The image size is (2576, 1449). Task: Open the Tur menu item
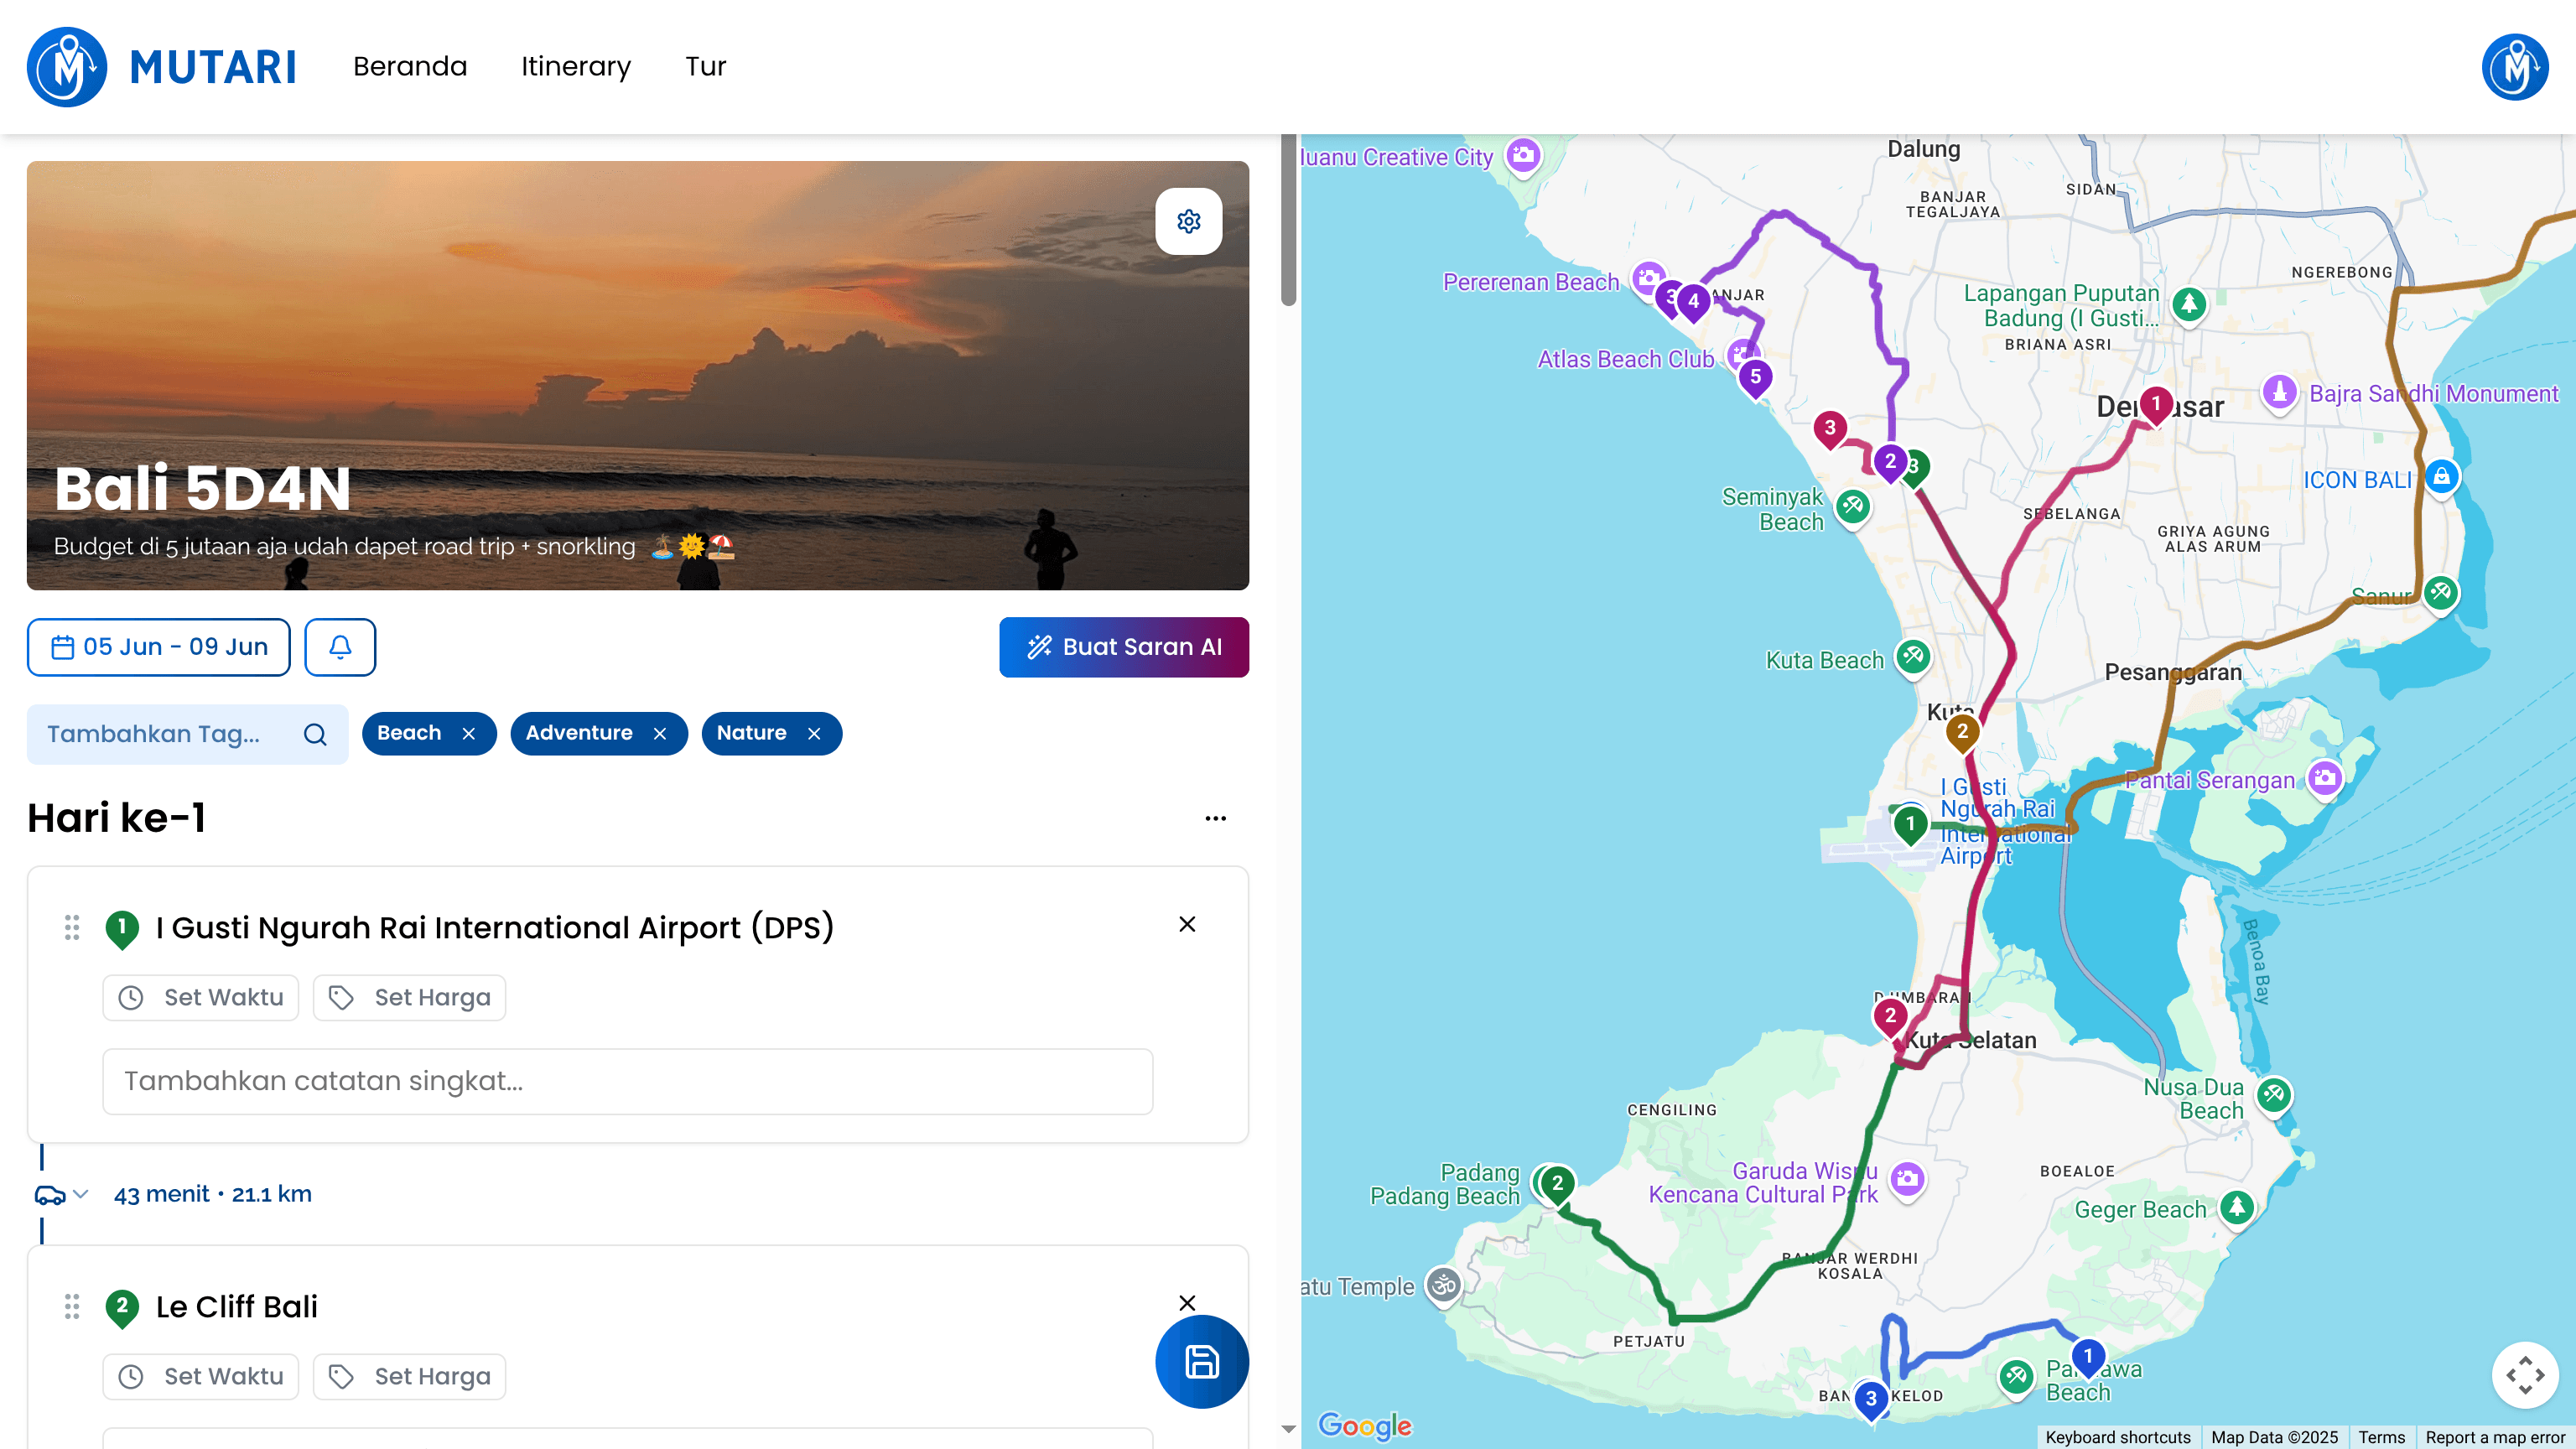[705, 66]
